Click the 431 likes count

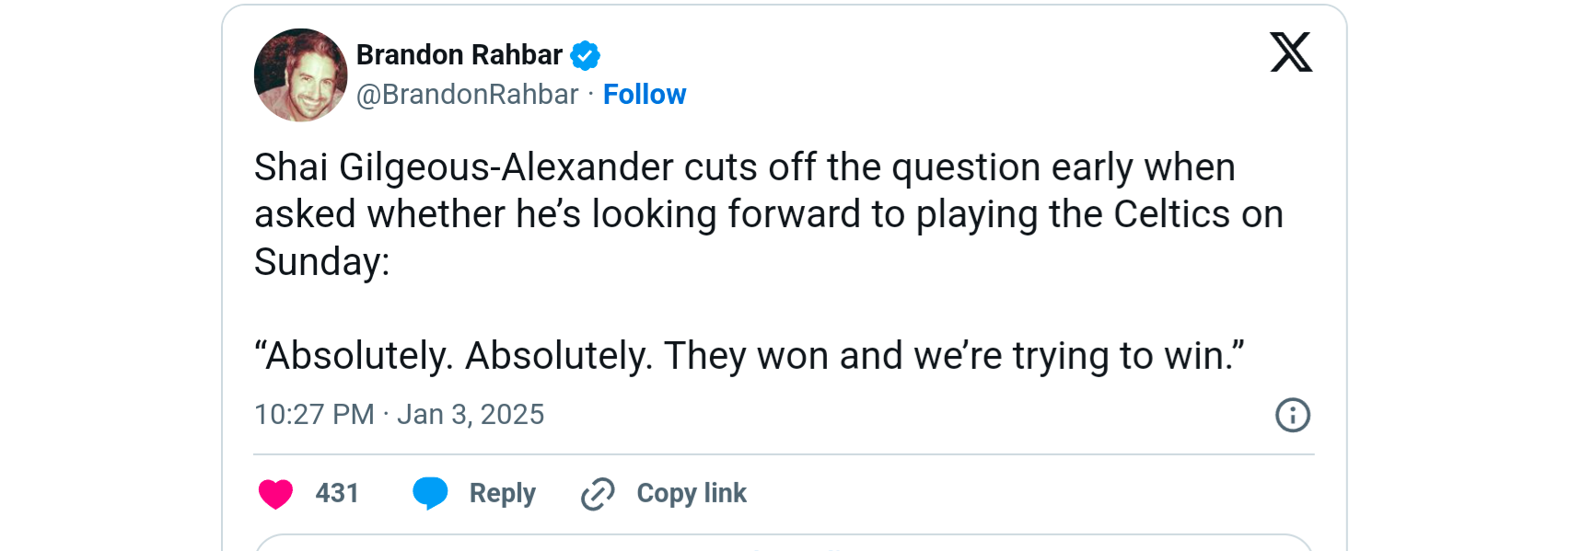tap(337, 494)
